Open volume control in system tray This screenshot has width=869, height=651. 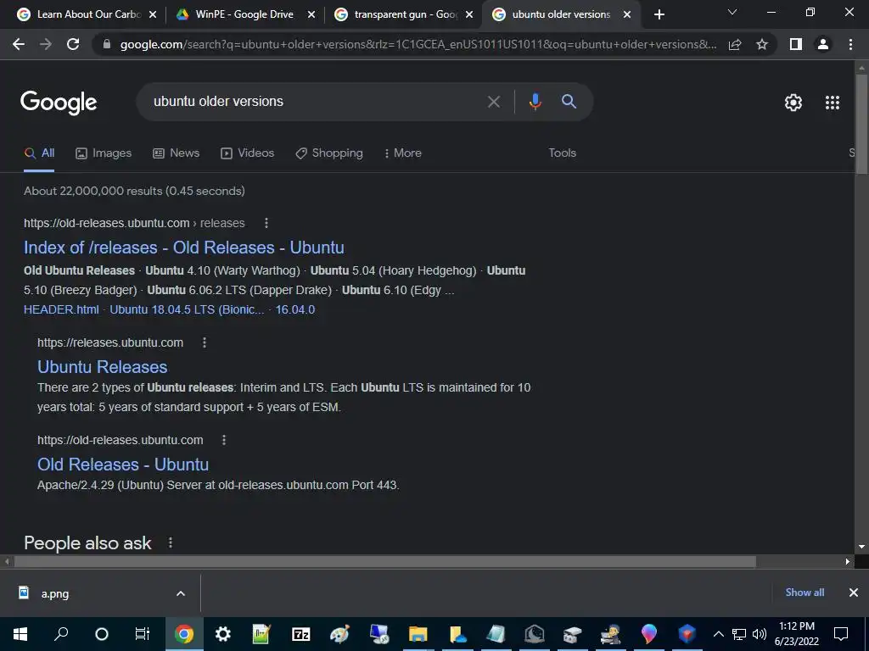pyautogui.click(x=760, y=634)
